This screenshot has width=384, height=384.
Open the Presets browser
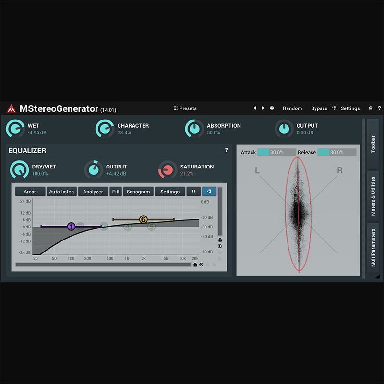tap(185, 108)
